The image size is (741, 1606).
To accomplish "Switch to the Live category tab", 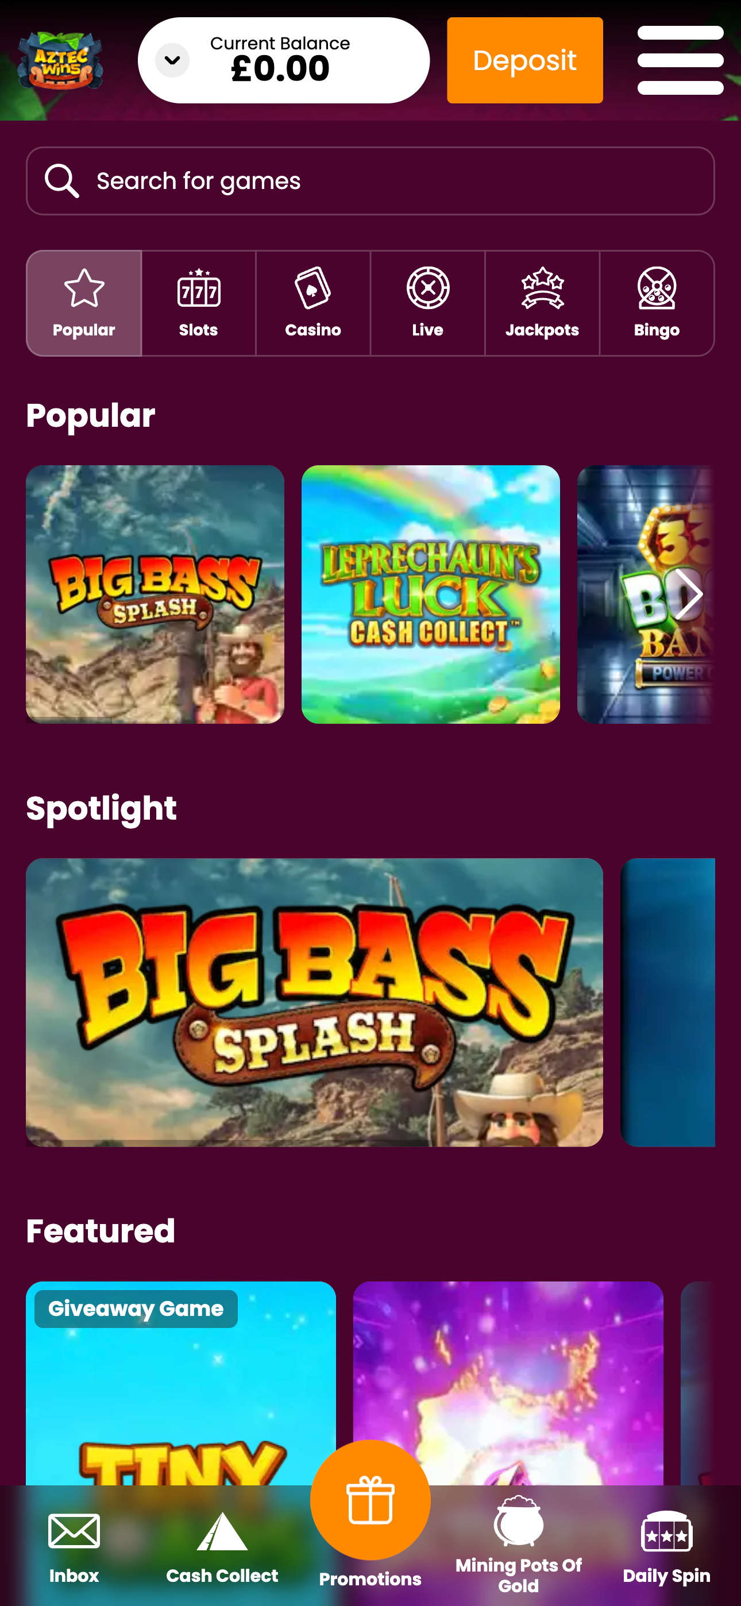I will pos(428,304).
